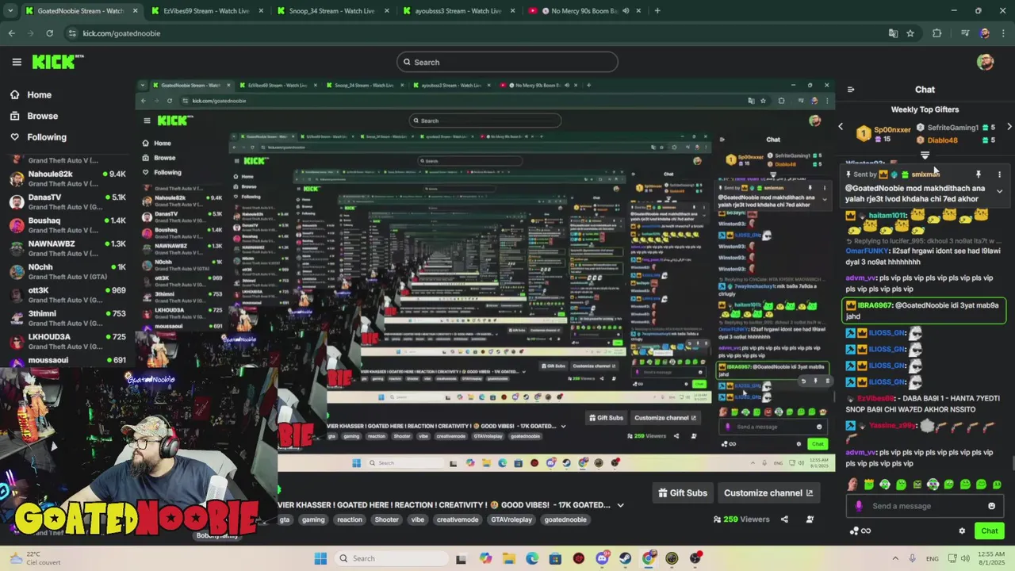The image size is (1015, 571).
Task: Click the Kick search box
Action: click(507, 62)
